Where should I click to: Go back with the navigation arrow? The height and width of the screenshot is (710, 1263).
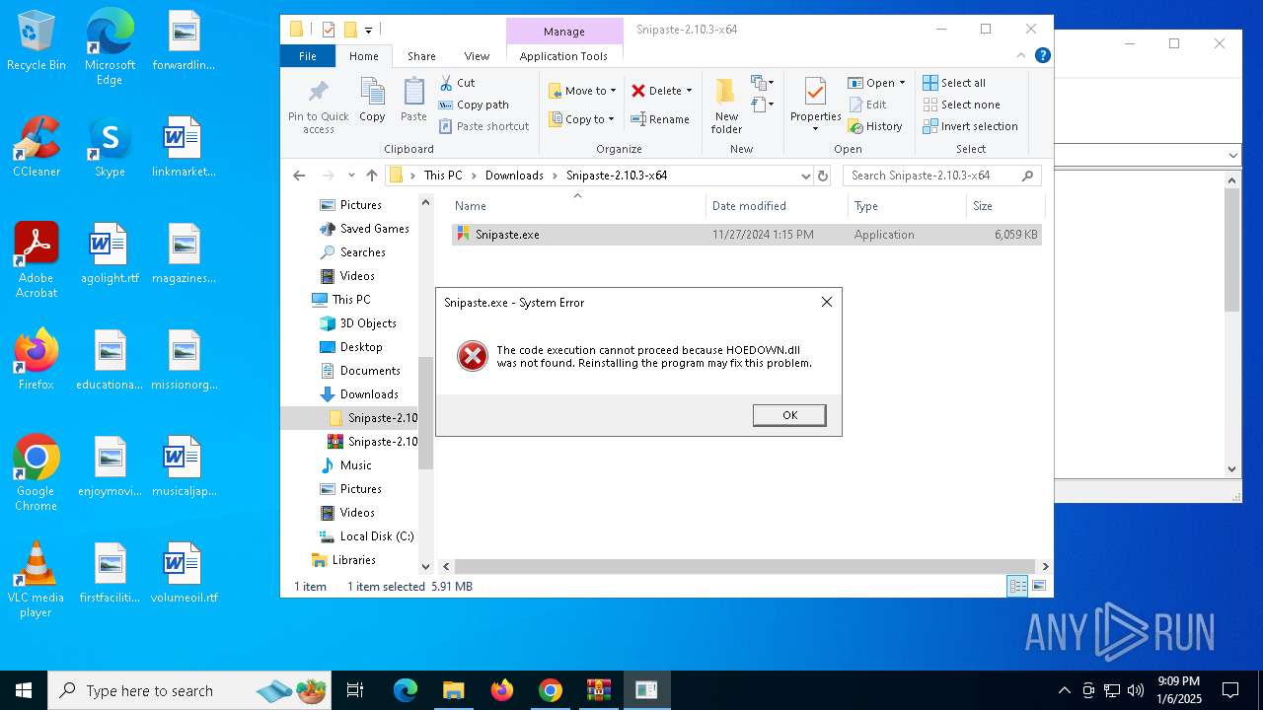click(299, 176)
